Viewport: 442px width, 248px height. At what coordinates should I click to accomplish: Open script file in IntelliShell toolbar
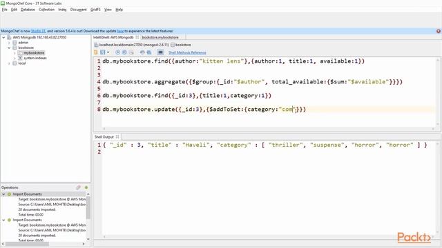pyautogui.click(x=96, y=52)
